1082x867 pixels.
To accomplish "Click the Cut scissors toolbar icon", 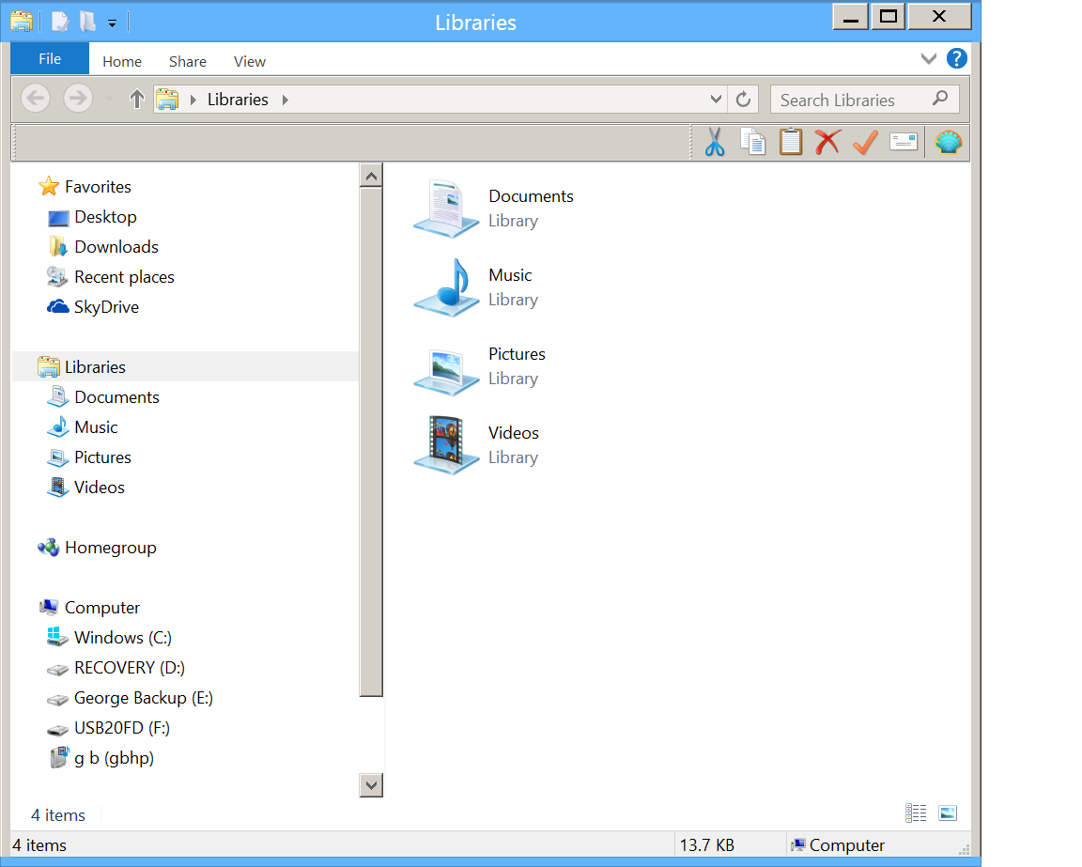I will point(715,142).
